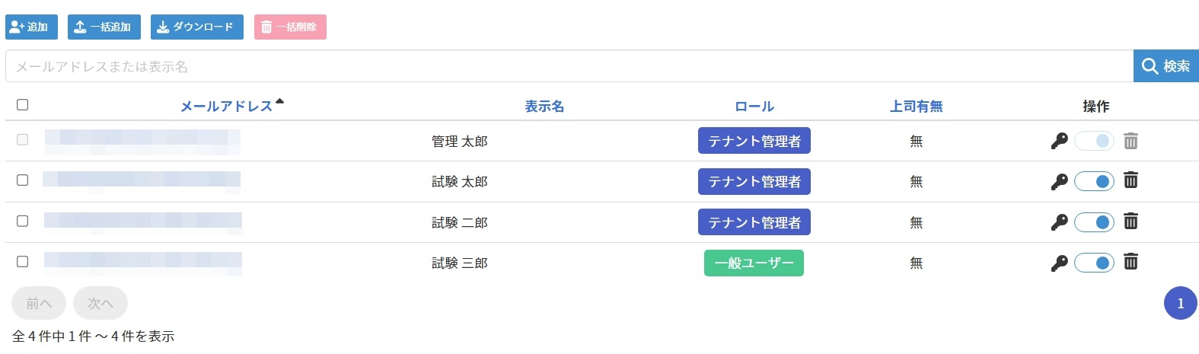Toggle the enable switch for 試験 三郎

click(x=1094, y=263)
